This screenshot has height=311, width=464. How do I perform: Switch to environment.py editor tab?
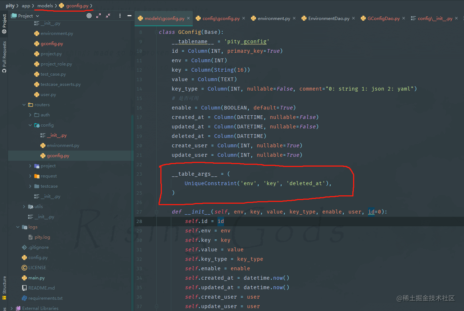(x=274, y=18)
